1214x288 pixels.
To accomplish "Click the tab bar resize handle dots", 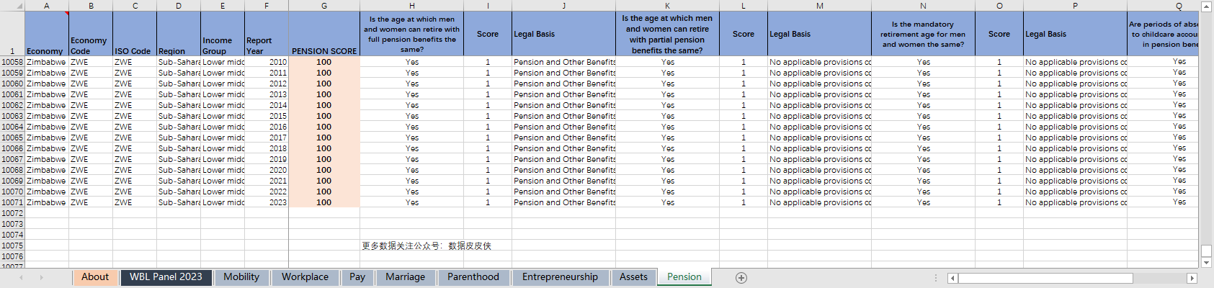I will tap(935, 278).
